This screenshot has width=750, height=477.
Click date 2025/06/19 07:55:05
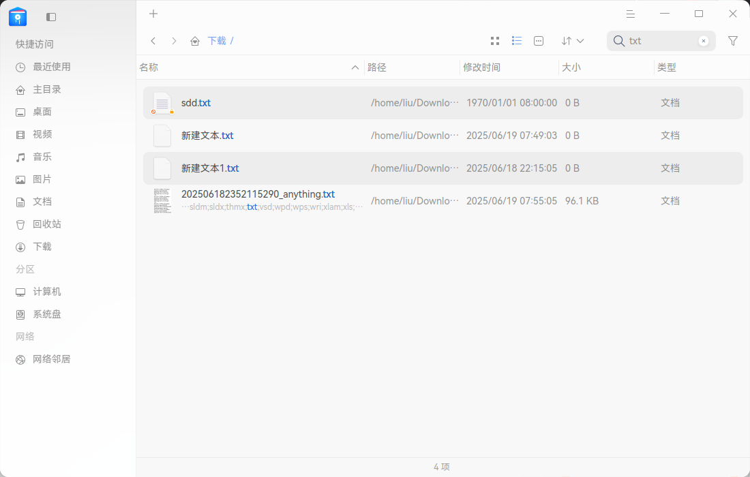click(512, 201)
